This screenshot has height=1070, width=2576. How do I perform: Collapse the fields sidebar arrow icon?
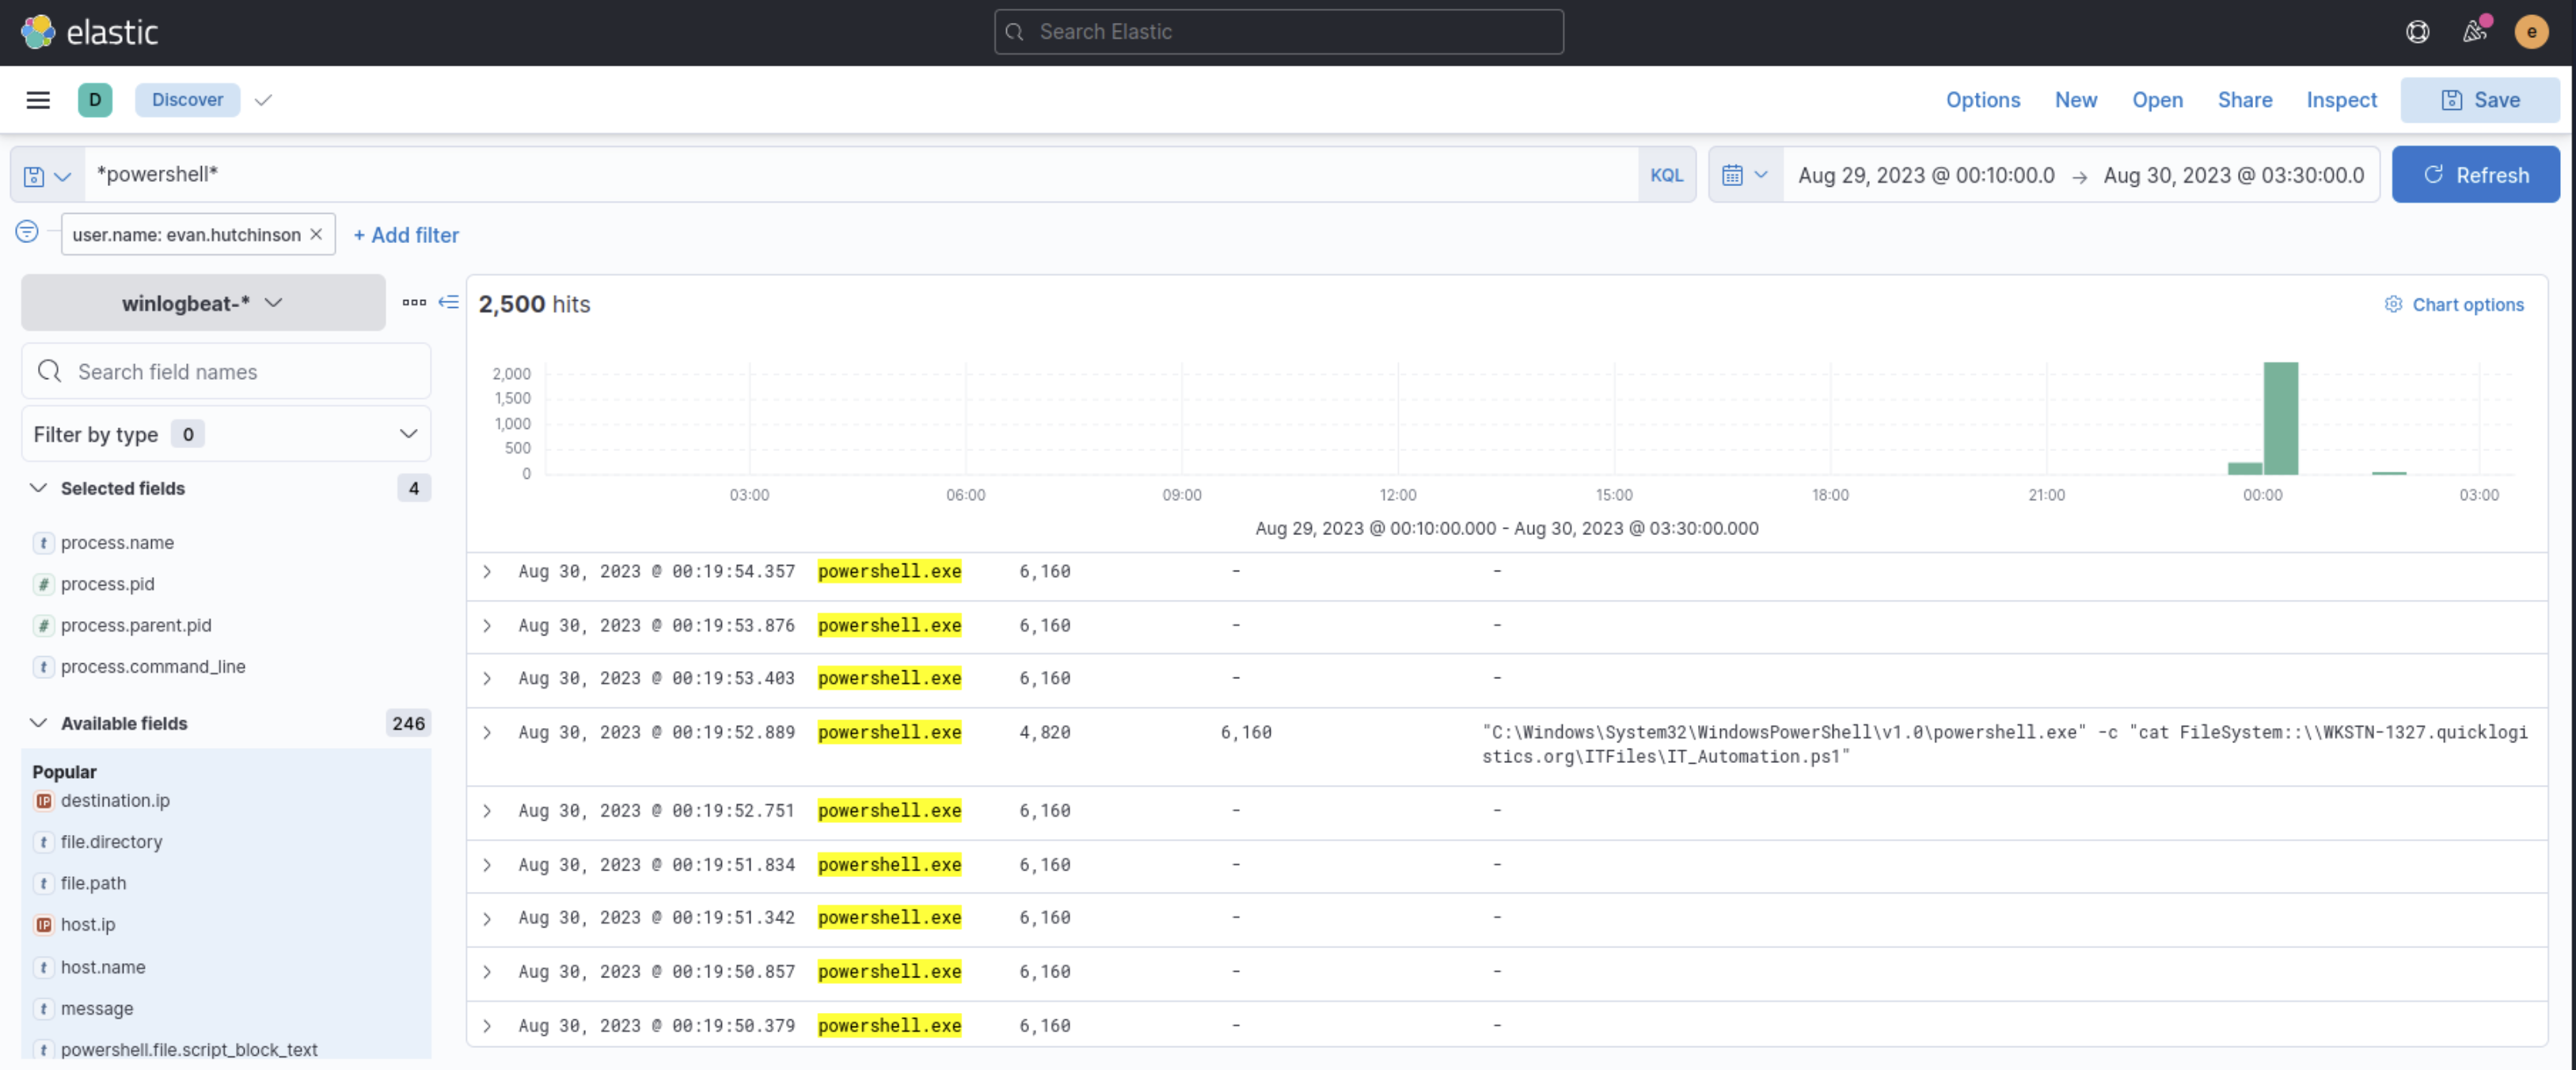[449, 302]
